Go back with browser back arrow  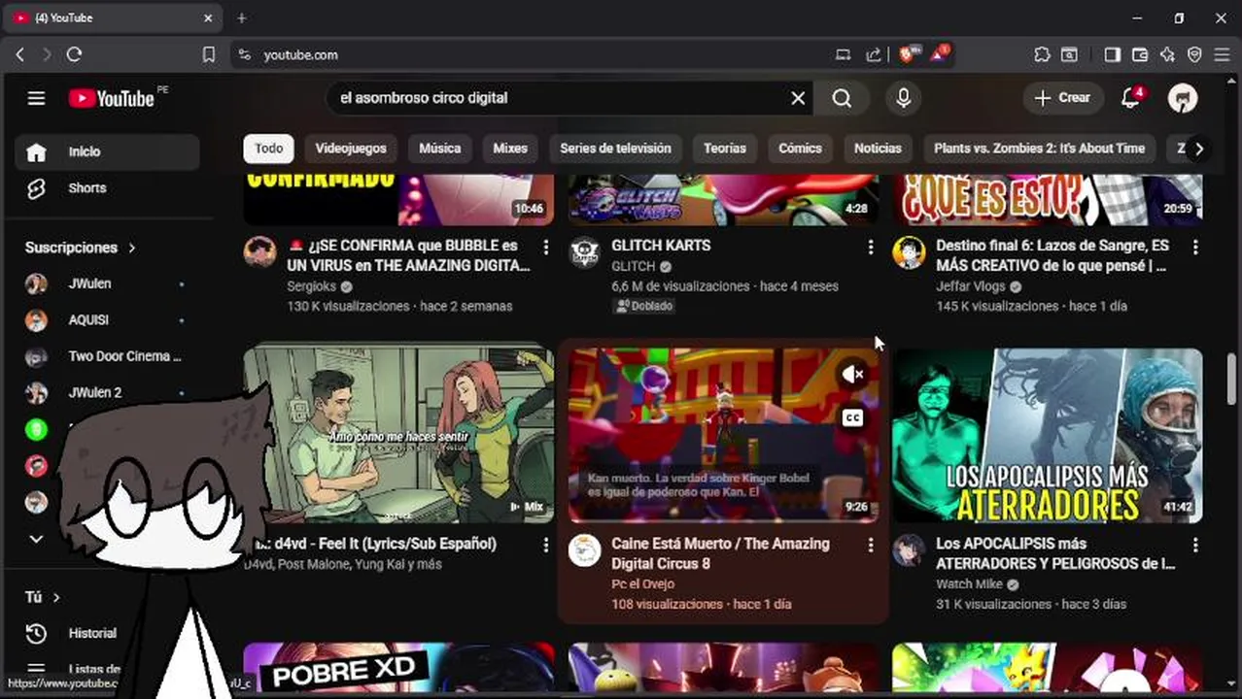coord(19,55)
